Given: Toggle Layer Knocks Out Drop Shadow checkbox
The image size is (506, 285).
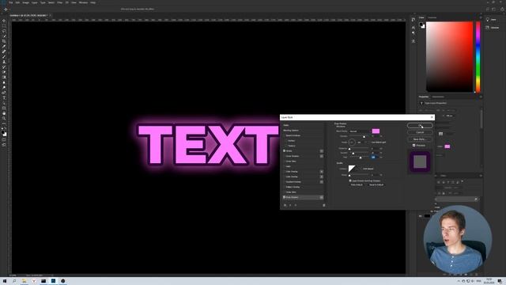Looking at the screenshot, I should pyautogui.click(x=350, y=181).
